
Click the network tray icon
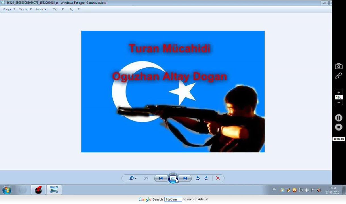[301, 190]
